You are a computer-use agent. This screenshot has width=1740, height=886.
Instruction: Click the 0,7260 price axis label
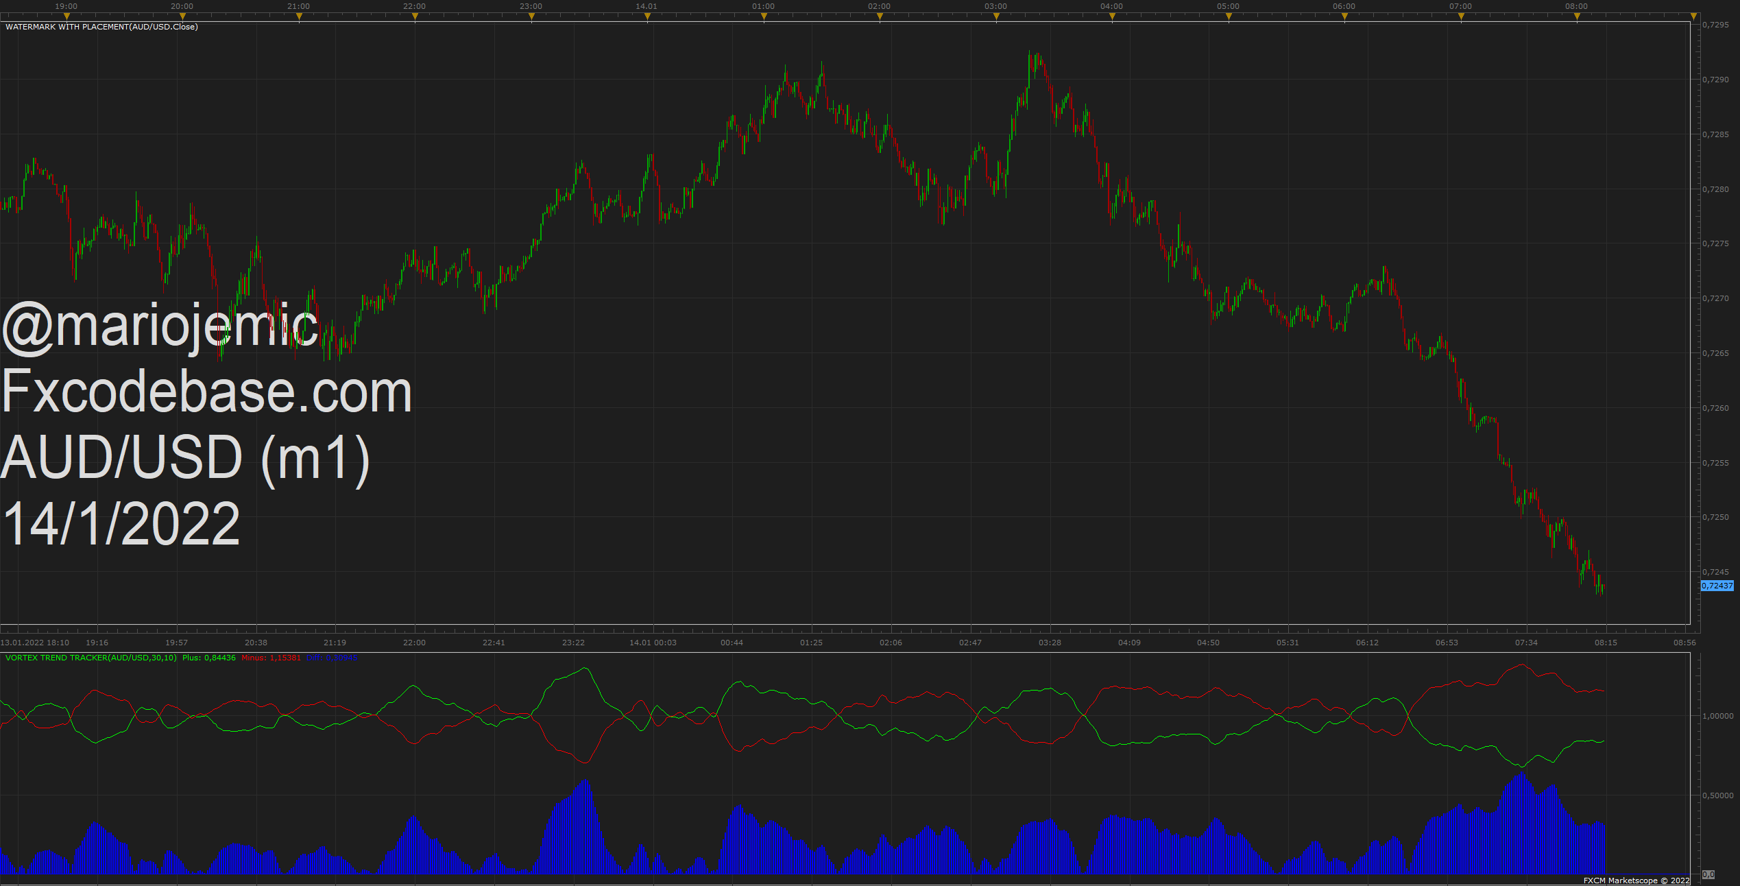[1715, 408]
